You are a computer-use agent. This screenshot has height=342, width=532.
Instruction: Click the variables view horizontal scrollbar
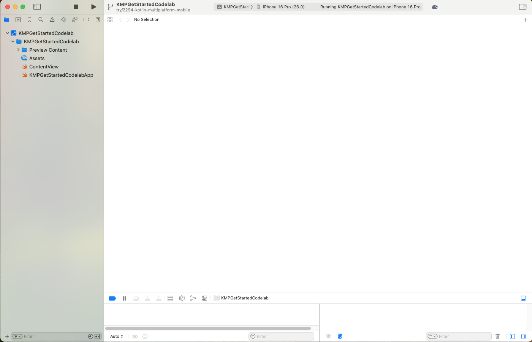pos(208,328)
